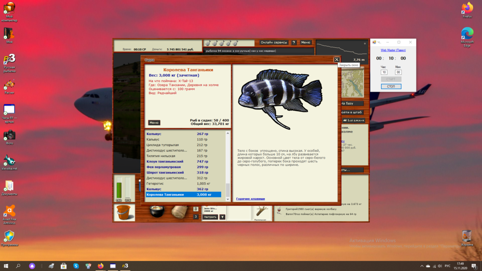Screen dimensions: 482x271
Task: Select Тиляпия нильская row
Action: point(183,156)
